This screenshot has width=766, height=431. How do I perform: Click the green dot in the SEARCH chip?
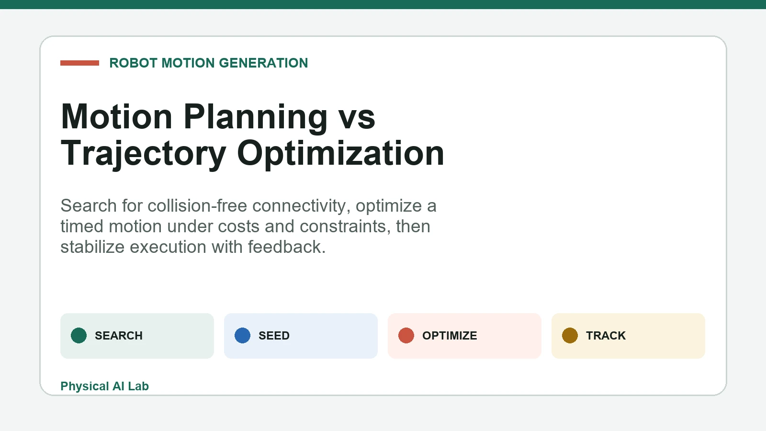tap(79, 336)
